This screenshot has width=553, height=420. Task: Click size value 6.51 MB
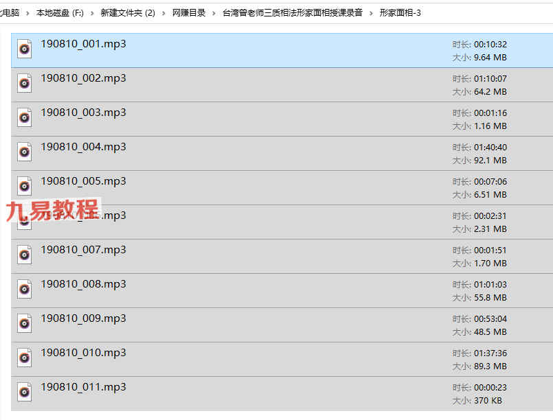(490, 195)
